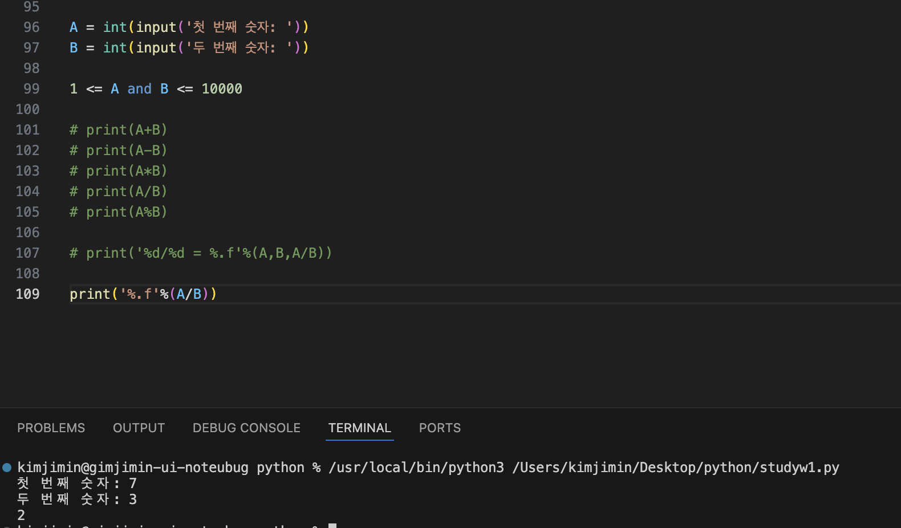The image size is (901, 528).
Task: Click terminal output '첫 번째 숫자: 7'
Action: click(77, 483)
